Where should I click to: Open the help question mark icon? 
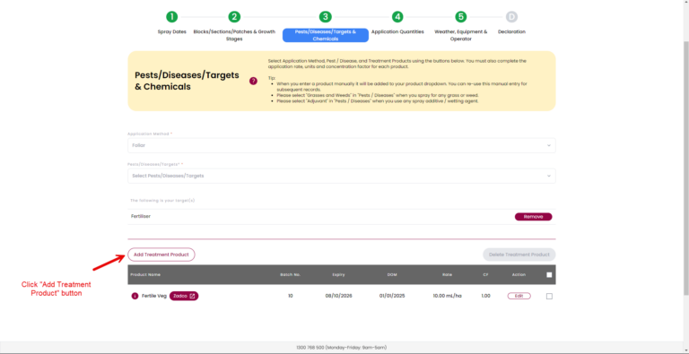click(x=253, y=81)
